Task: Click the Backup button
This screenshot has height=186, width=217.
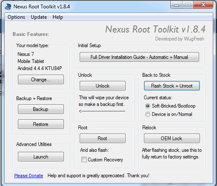Action: point(41,109)
